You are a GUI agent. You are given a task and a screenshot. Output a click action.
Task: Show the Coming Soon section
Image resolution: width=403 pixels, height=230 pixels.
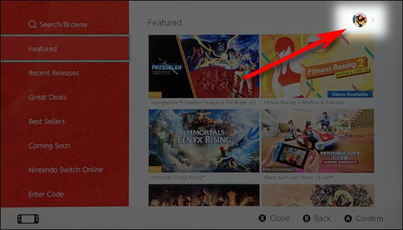[x=50, y=146]
